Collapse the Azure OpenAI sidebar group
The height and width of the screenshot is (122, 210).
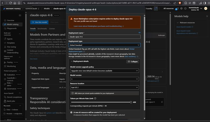[20, 93]
